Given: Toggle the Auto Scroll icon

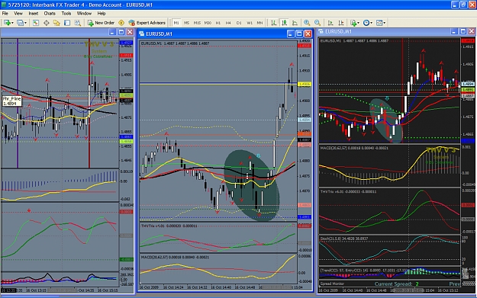Looking at the screenshot, I should coord(330,23).
